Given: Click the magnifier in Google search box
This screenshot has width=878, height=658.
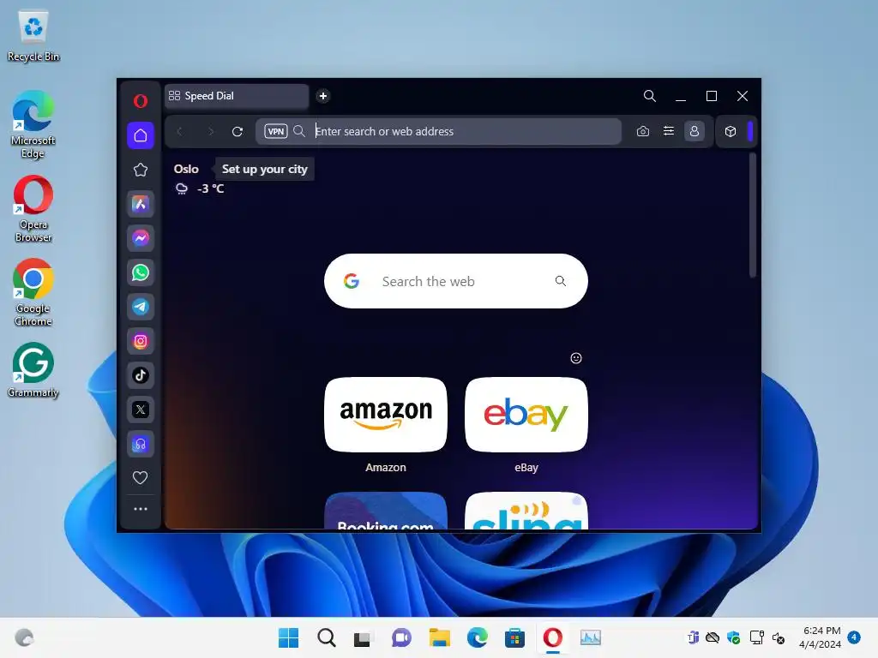Looking at the screenshot, I should point(561,281).
